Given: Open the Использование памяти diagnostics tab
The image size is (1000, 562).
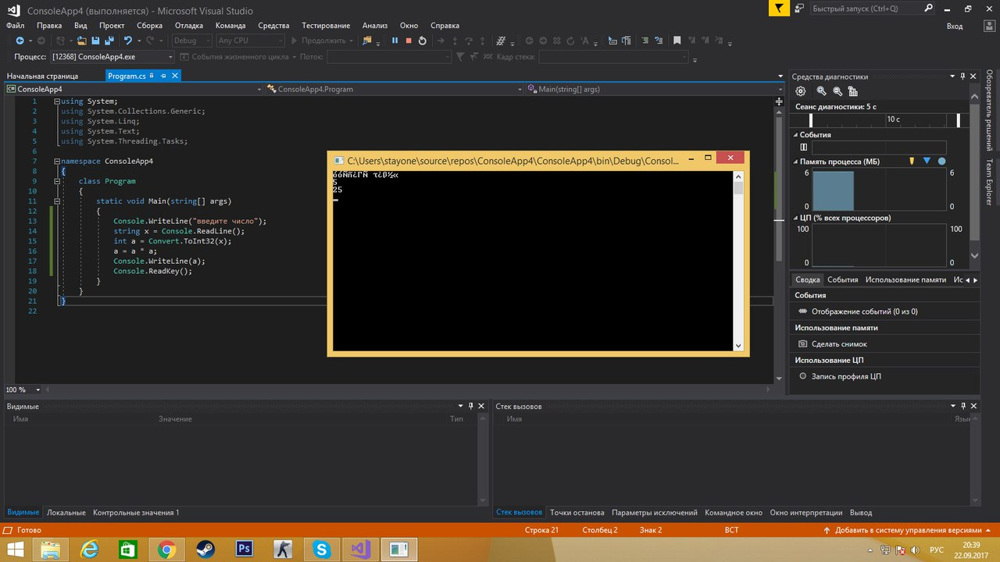Looking at the screenshot, I should click(905, 279).
